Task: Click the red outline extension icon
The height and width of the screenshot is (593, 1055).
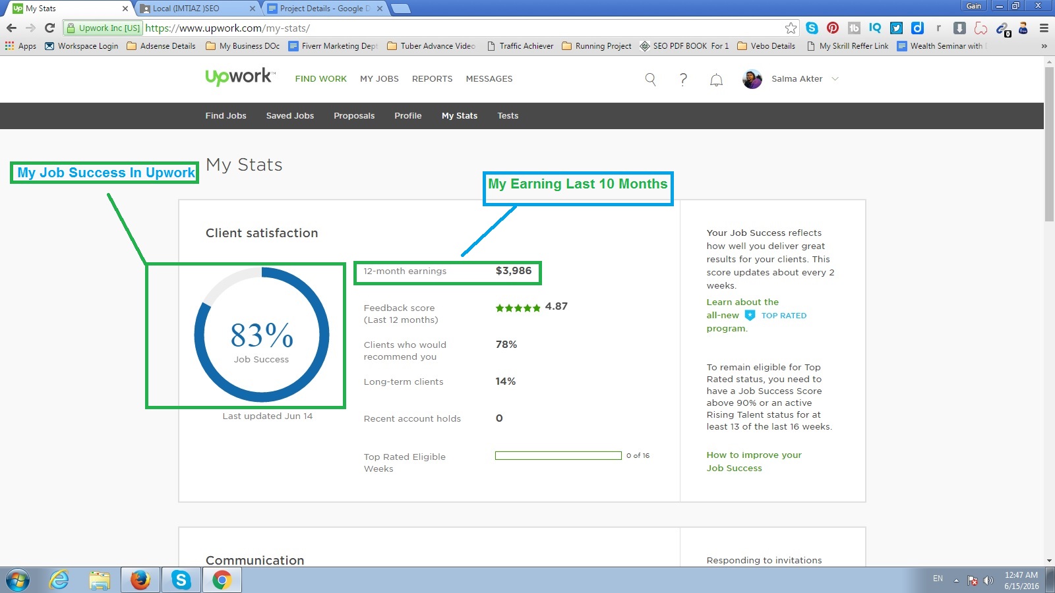Action: click(x=980, y=28)
